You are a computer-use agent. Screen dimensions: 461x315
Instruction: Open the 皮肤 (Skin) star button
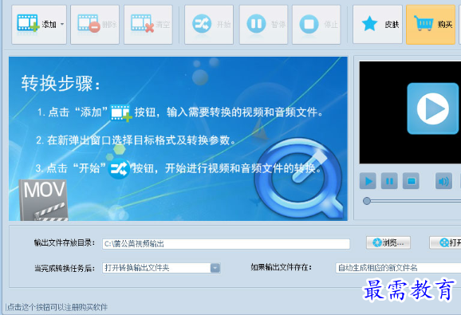click(377, 25)
